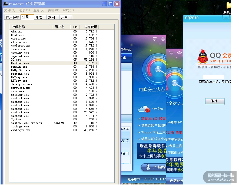Close the Windows 任务管理器 window
Image resolution: width=239 pixels, height=185 pixels.
point(117,4)
